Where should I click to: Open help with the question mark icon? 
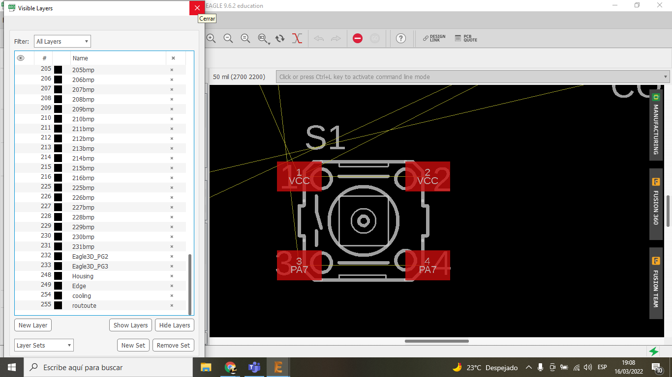(x=401, y=38)
